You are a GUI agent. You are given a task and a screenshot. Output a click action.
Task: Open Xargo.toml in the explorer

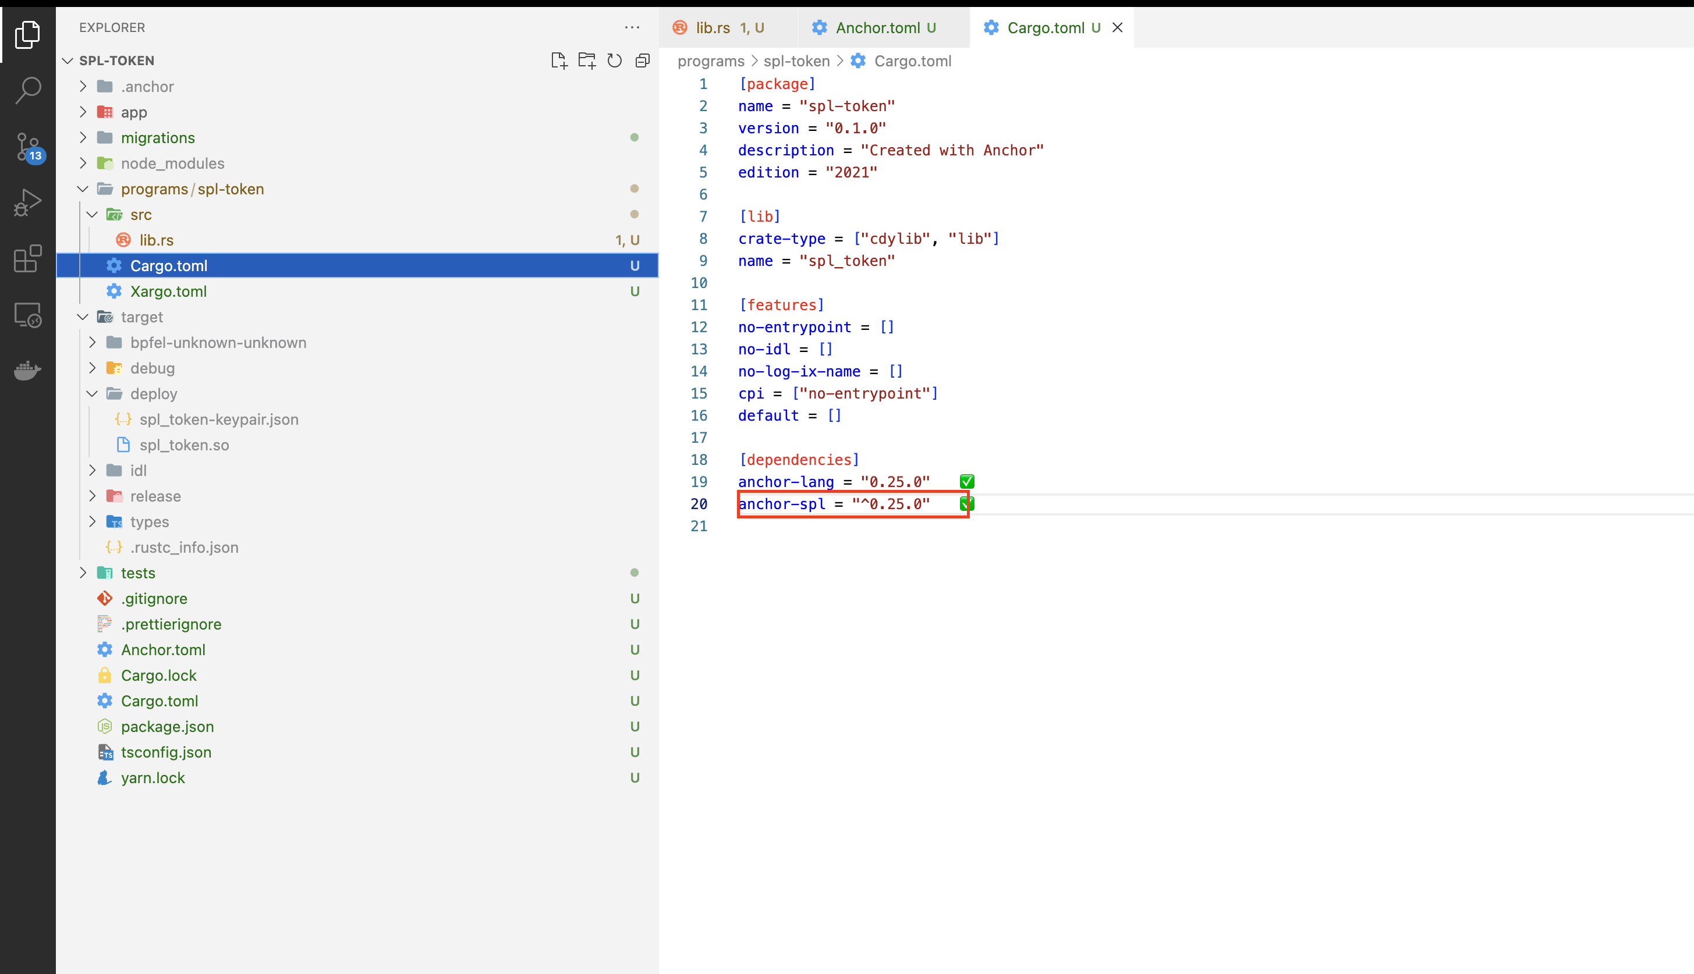168,292
